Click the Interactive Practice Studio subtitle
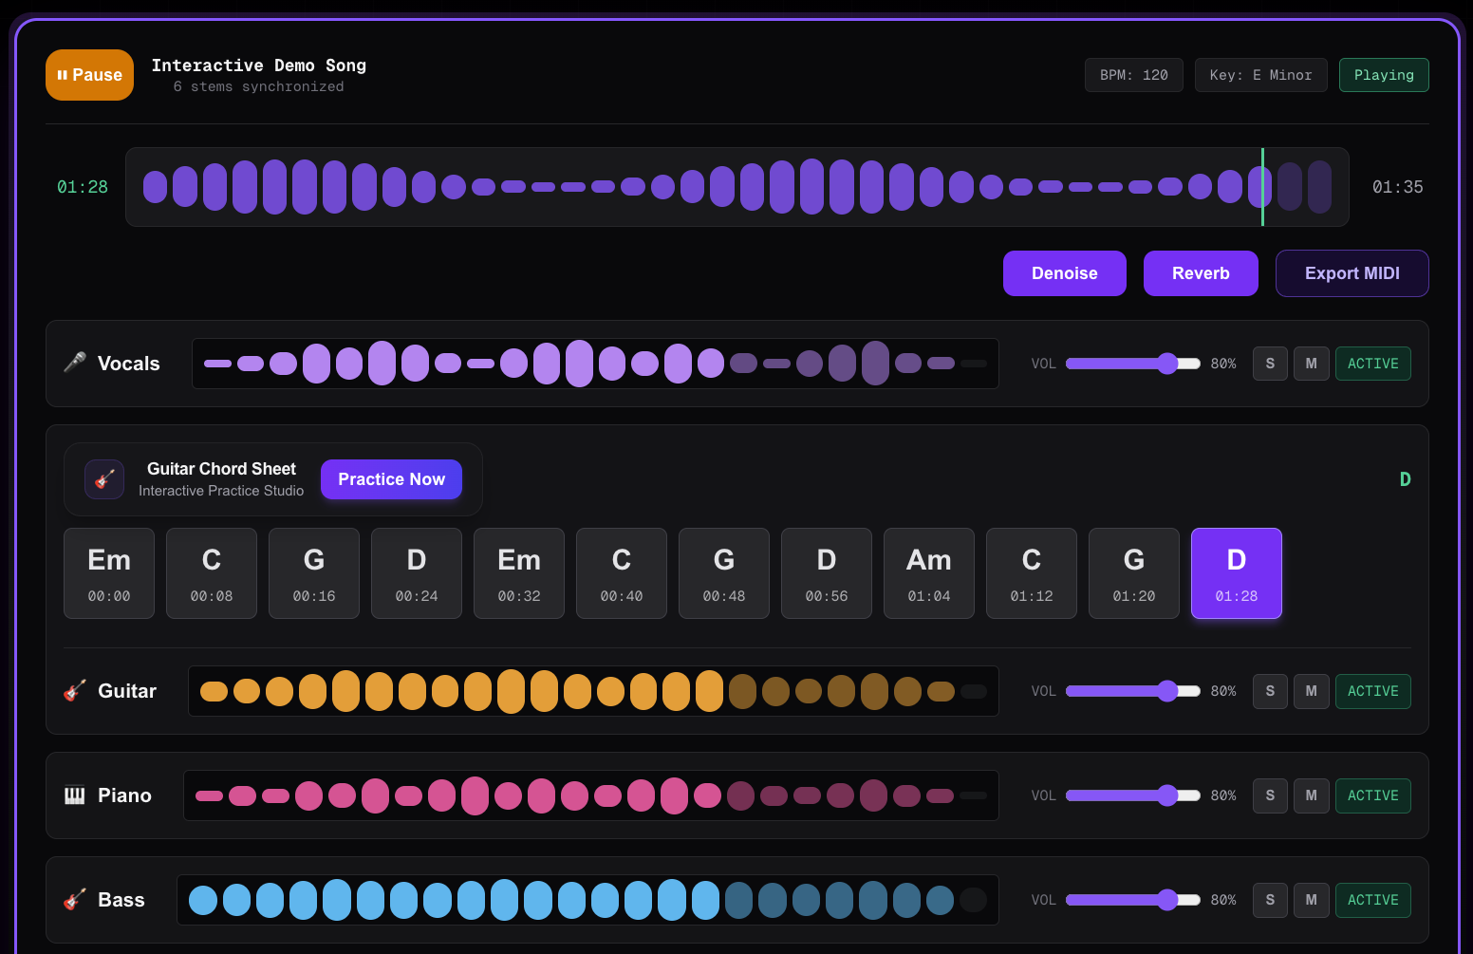The image size is (1473, 954). point(221,491)
